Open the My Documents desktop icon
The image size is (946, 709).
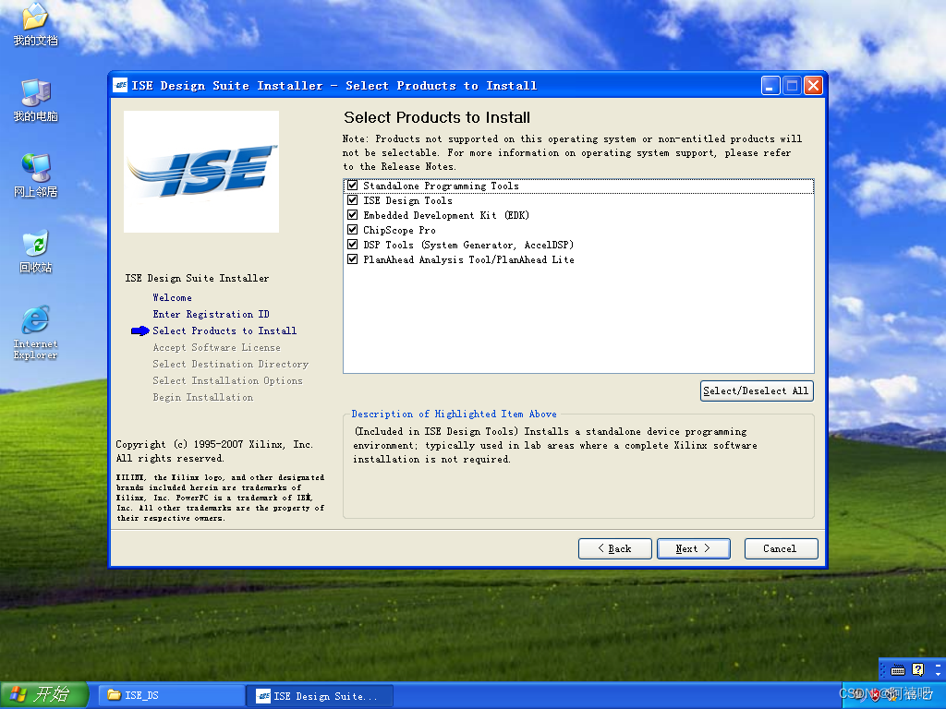[x=35, y=24]
